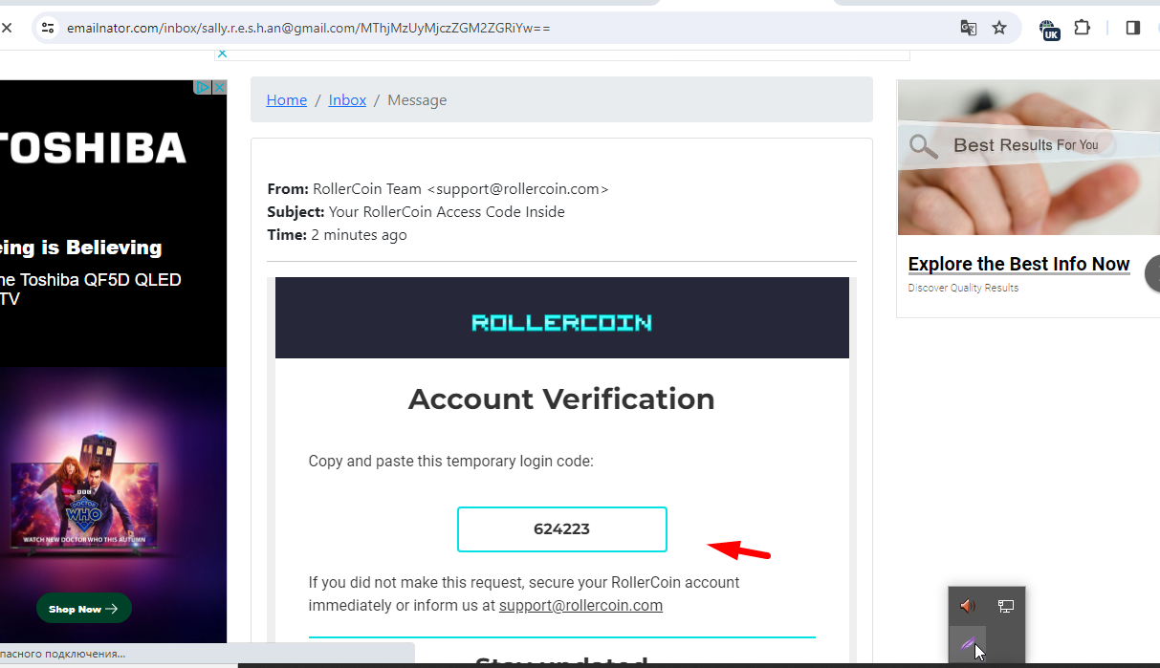Close the Toshiba ad with X icon

(219, 87)
